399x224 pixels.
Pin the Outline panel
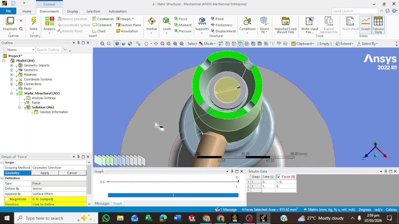click(x=78, y=43)
